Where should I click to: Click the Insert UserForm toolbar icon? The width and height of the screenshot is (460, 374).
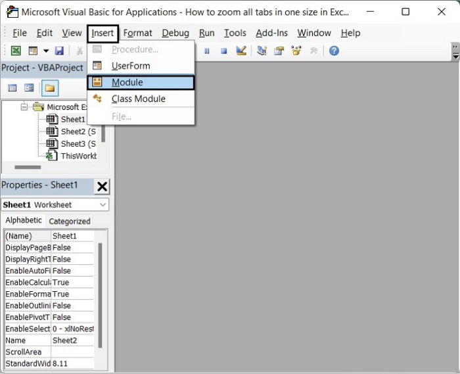coord(33,51)
